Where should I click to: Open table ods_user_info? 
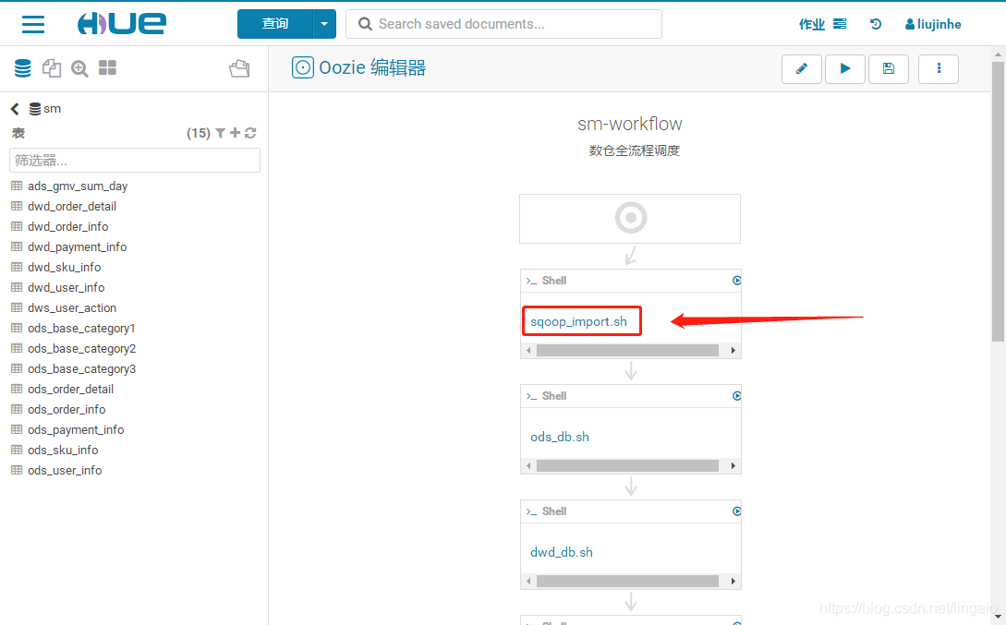tap(65, 471)
